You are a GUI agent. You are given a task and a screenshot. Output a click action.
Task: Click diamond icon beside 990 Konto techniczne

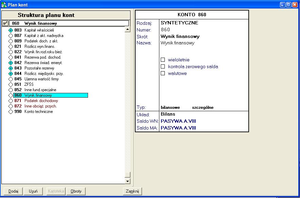pyautogui.click(x=11, y=112)
